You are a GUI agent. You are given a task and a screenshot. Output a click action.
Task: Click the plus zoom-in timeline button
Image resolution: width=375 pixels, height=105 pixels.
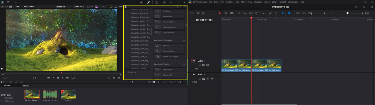(332, 13)
